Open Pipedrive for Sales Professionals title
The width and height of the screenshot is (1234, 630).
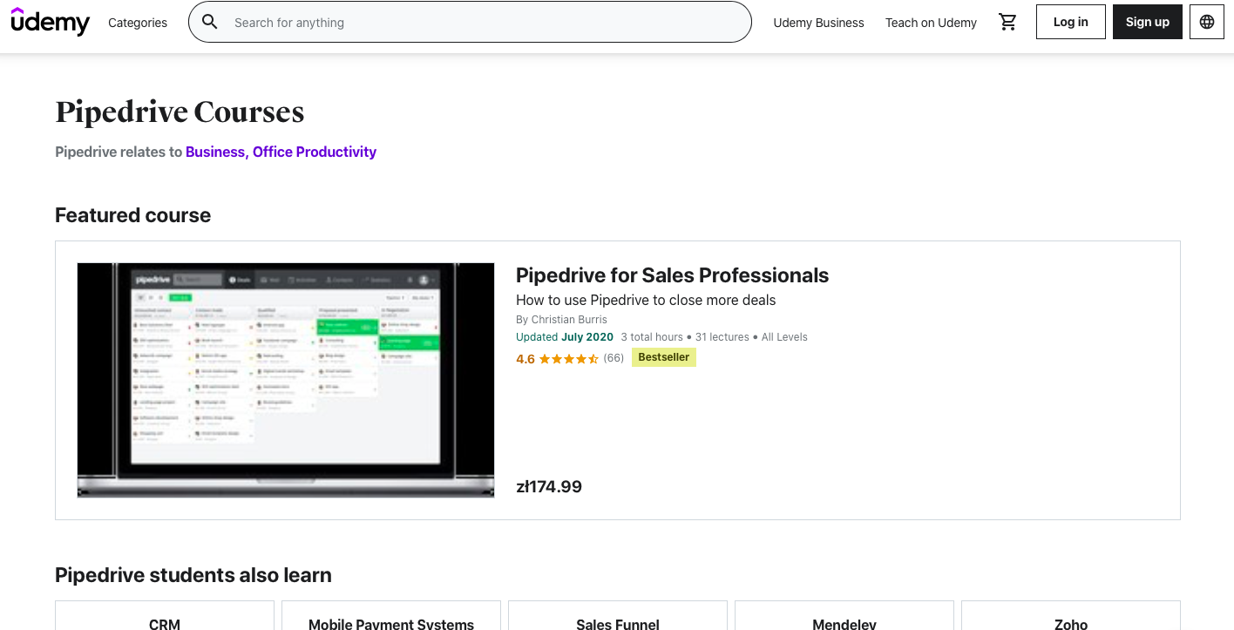(672, 275)
